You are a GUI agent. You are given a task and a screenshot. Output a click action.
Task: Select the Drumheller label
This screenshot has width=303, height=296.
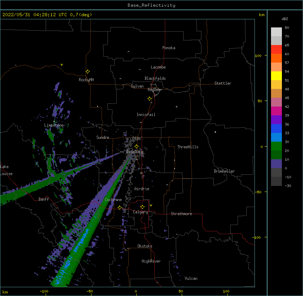pyautogui.click(x=224, y=171)
